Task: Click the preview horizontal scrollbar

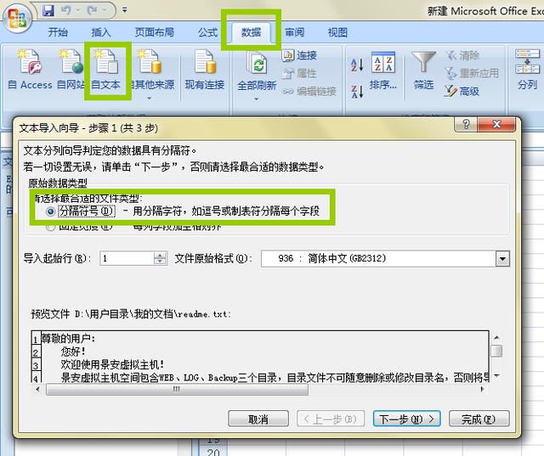Action: [255, 389]
